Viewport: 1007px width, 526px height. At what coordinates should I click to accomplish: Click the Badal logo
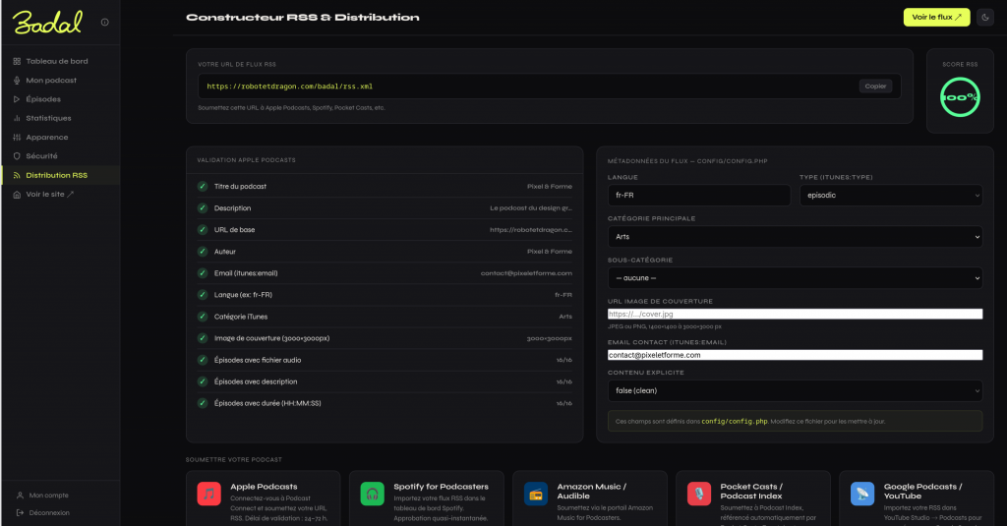[47, 22]
